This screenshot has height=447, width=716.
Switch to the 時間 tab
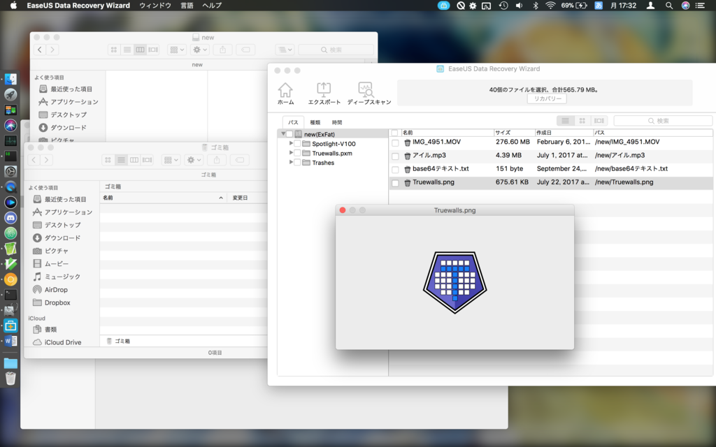(x=337, y=122)
